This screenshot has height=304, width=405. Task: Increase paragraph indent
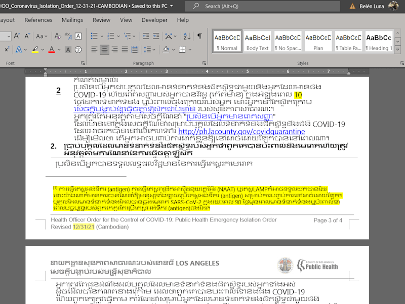[x=156, y=36]
